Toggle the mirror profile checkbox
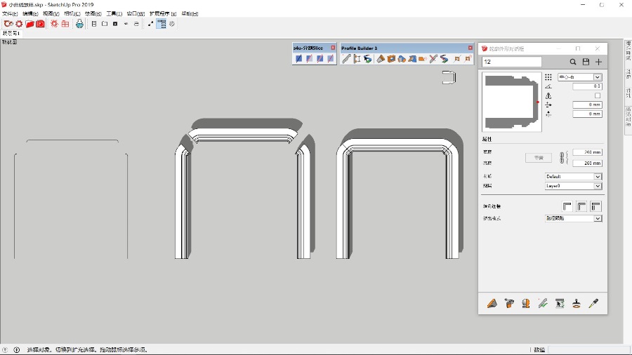This screenshot has width=632, height=355. click(x=598, y=95)
